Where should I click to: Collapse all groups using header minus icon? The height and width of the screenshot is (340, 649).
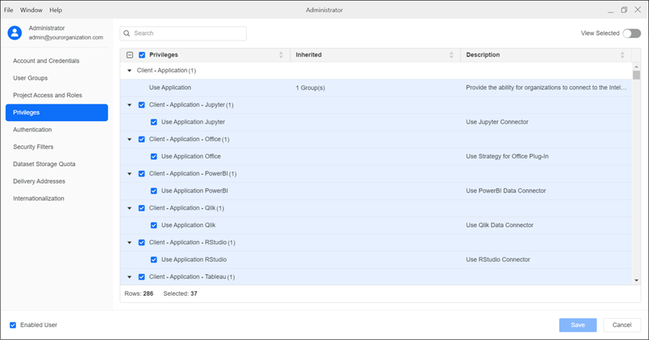[130, 55]
